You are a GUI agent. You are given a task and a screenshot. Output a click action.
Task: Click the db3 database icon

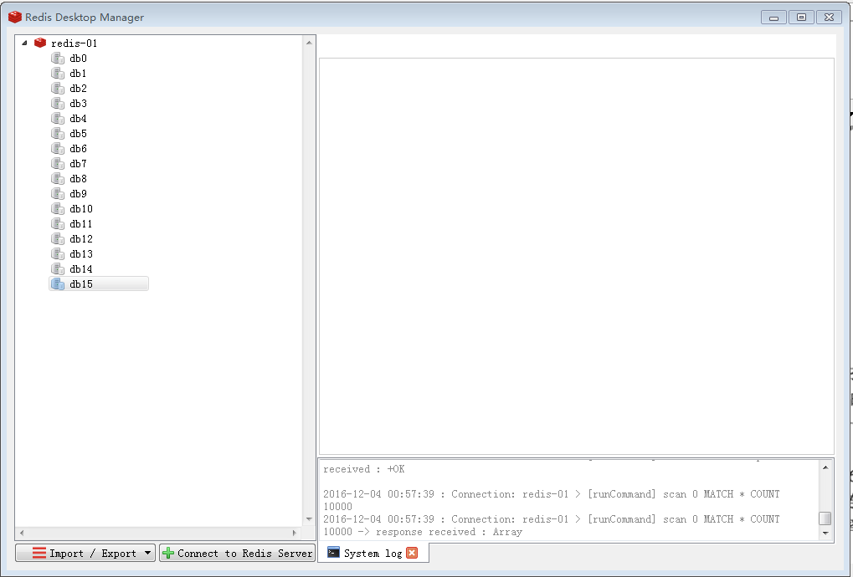click(x=58, y=103)
